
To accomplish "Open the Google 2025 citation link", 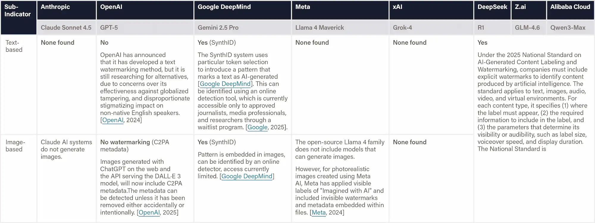I will click(x=257, y=127).
